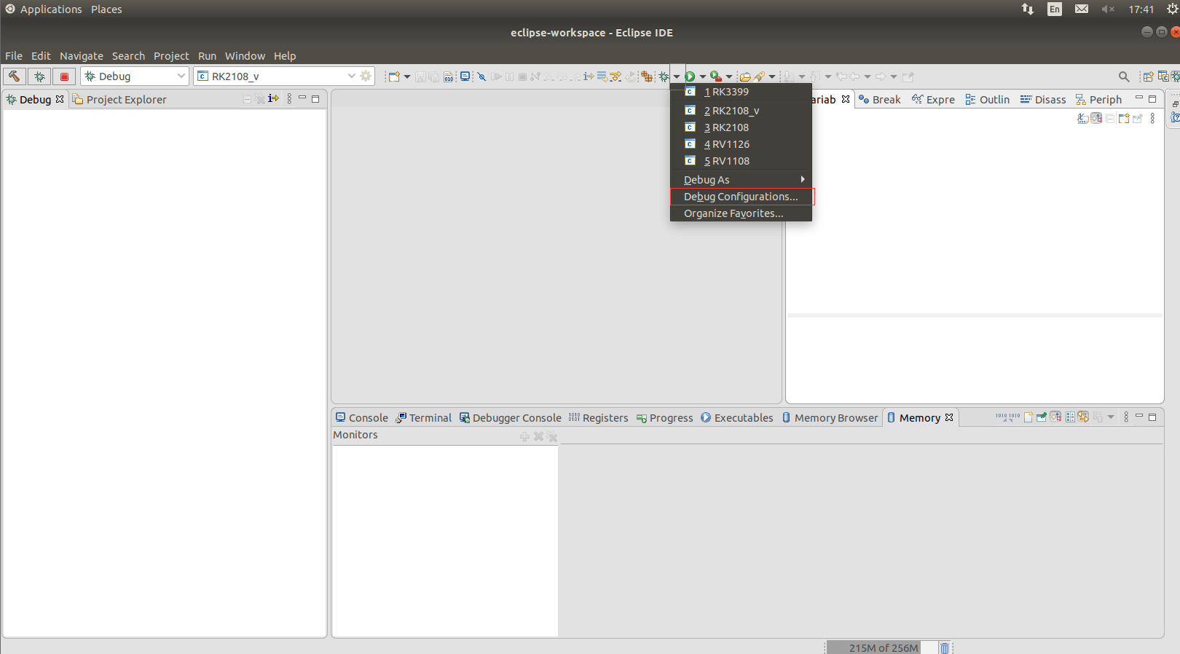Toggle Instruction Stepping Mode icon
The height and width of the screenshot is (654, 1180).
[589, 76]
